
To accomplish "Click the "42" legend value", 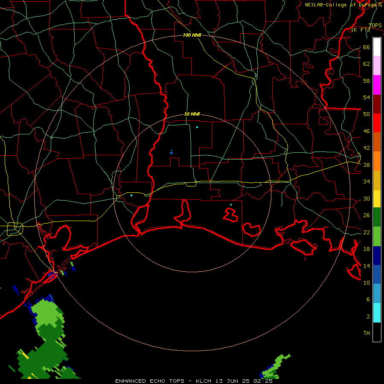I will pyautogui.click(x=367, y=148).
